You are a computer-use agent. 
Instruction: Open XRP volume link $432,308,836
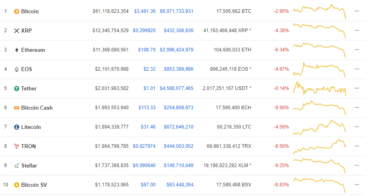click(x=179, y=31)
